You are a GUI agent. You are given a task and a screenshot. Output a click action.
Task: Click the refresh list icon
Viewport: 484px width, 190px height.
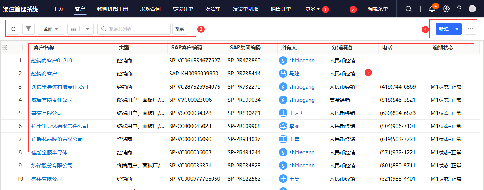click(14, 29)
